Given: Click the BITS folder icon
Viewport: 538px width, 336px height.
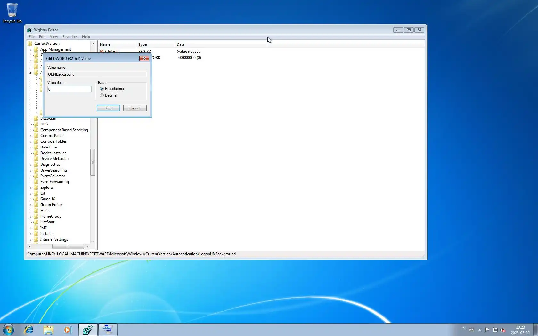Looking at the screenshot, I should [x=36, y=124].
